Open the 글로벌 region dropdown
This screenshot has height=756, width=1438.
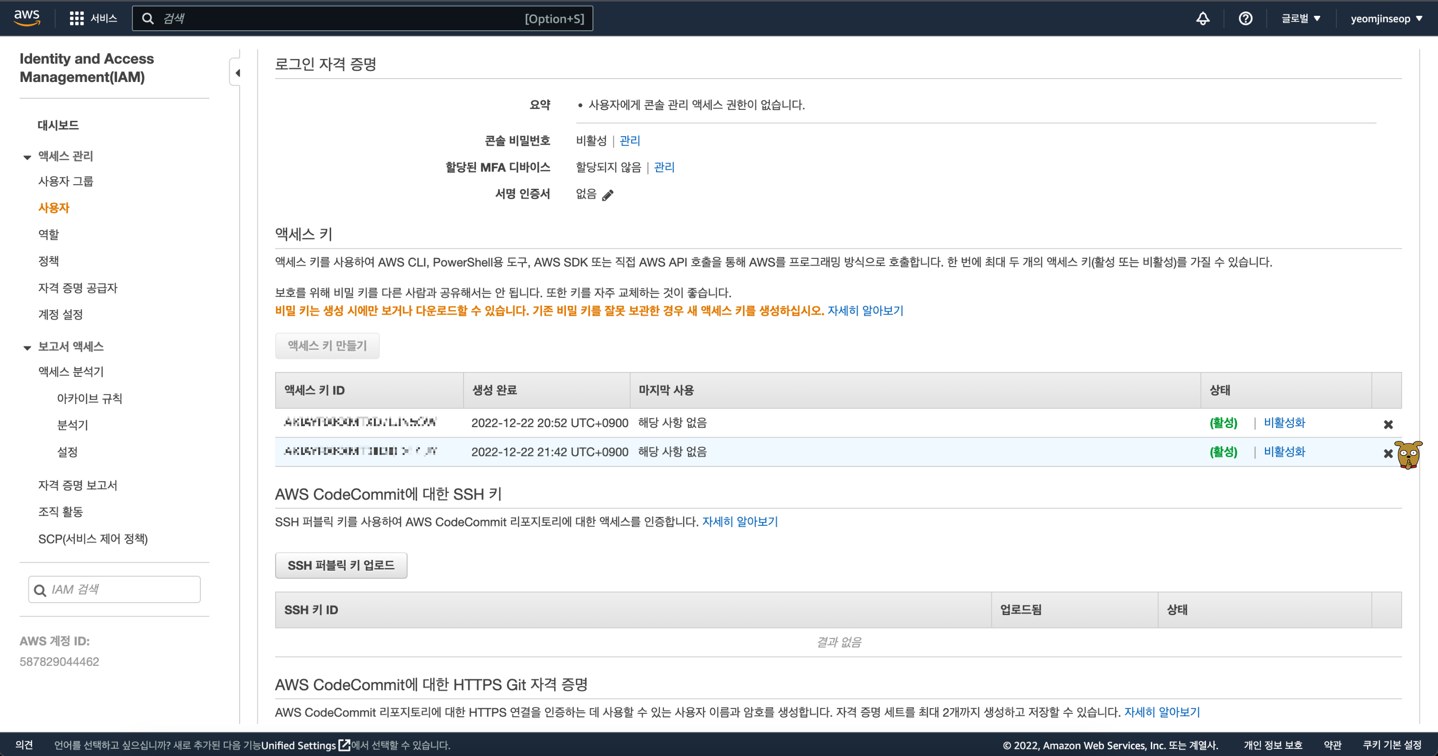tap(1301, 18)
